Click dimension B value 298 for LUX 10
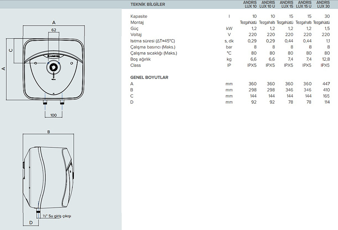This screenshot has height=230, width=338. pyautogui.click(x=253, y=90)
